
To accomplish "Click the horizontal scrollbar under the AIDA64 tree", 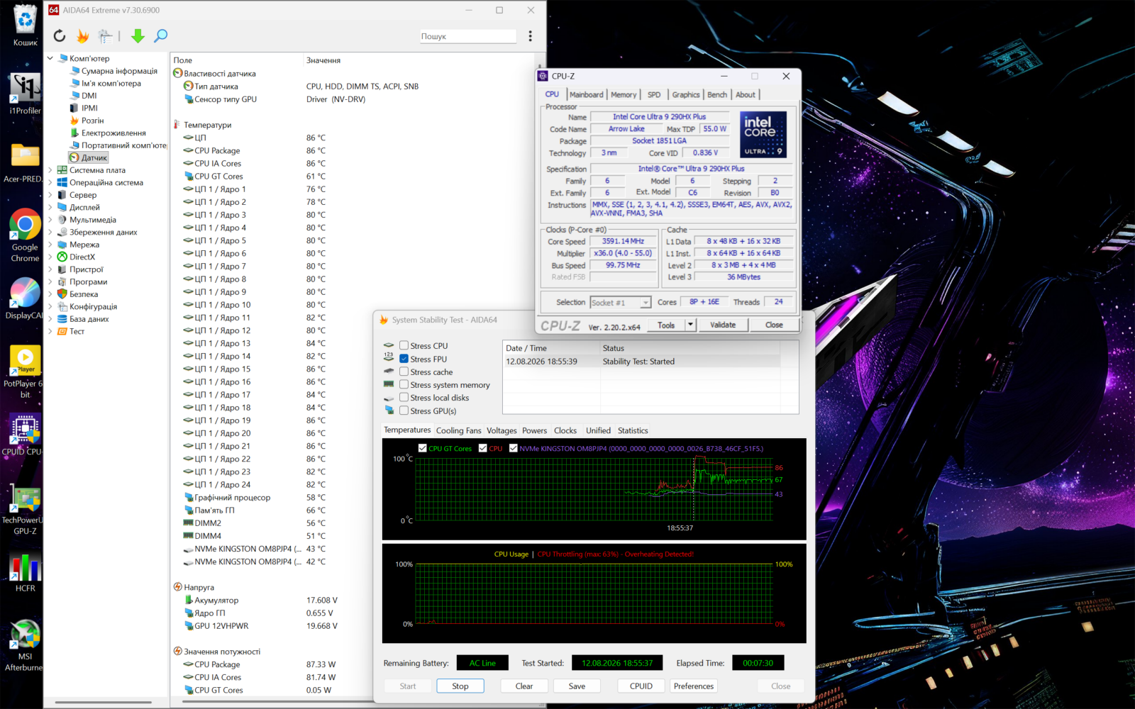I will (104, 703).
